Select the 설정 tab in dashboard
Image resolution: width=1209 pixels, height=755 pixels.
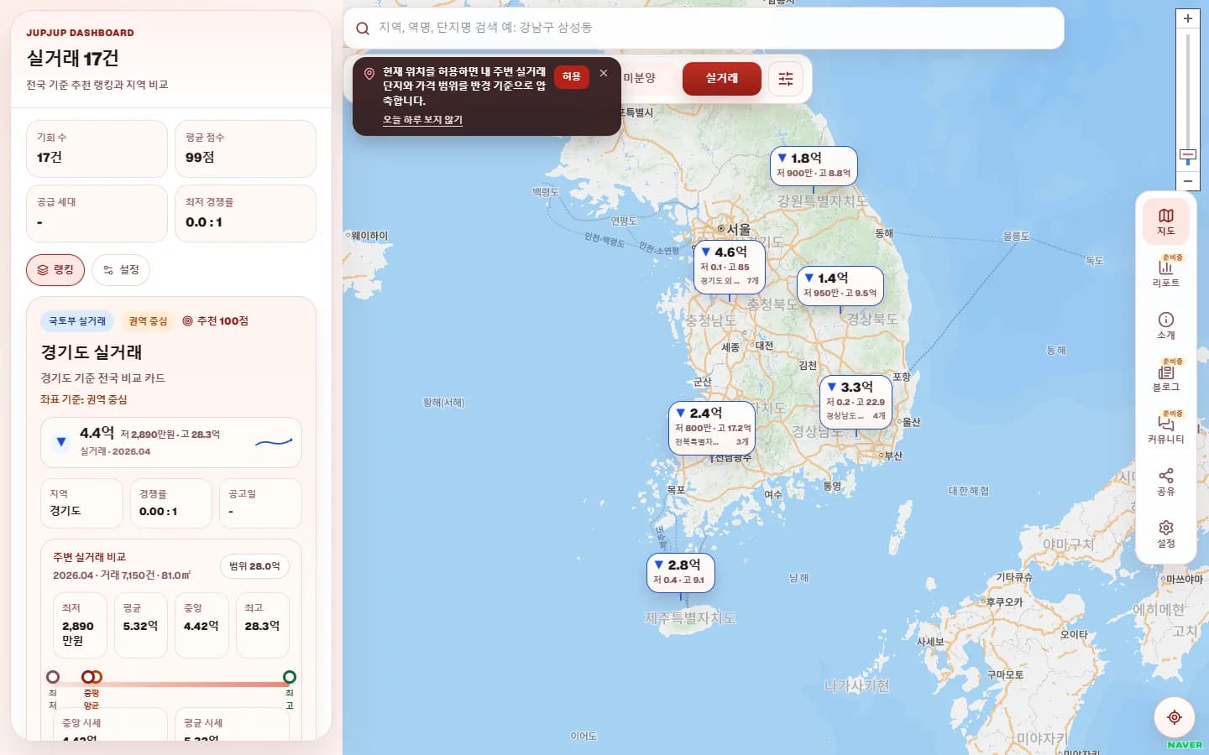tap(121, 270)
